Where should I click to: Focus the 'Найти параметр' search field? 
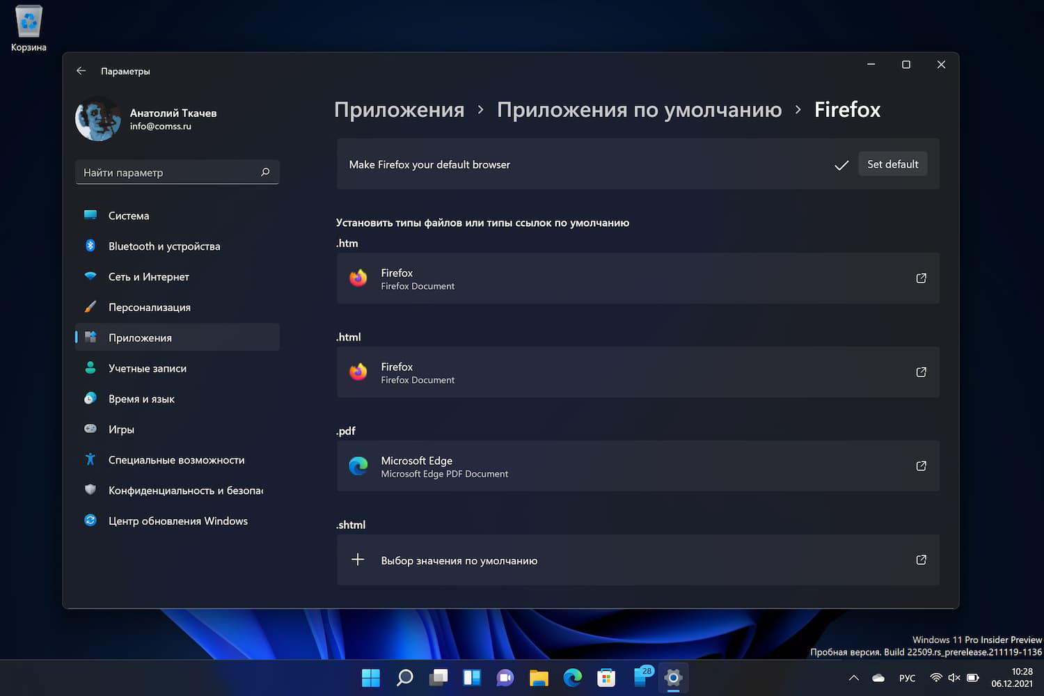pyautogui.click(x=177, y=172)
